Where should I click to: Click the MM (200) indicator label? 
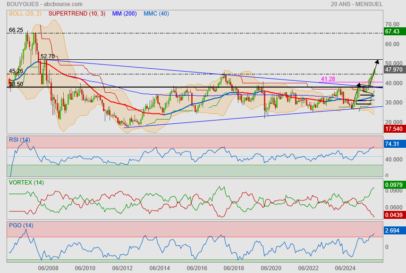[125, 14]
